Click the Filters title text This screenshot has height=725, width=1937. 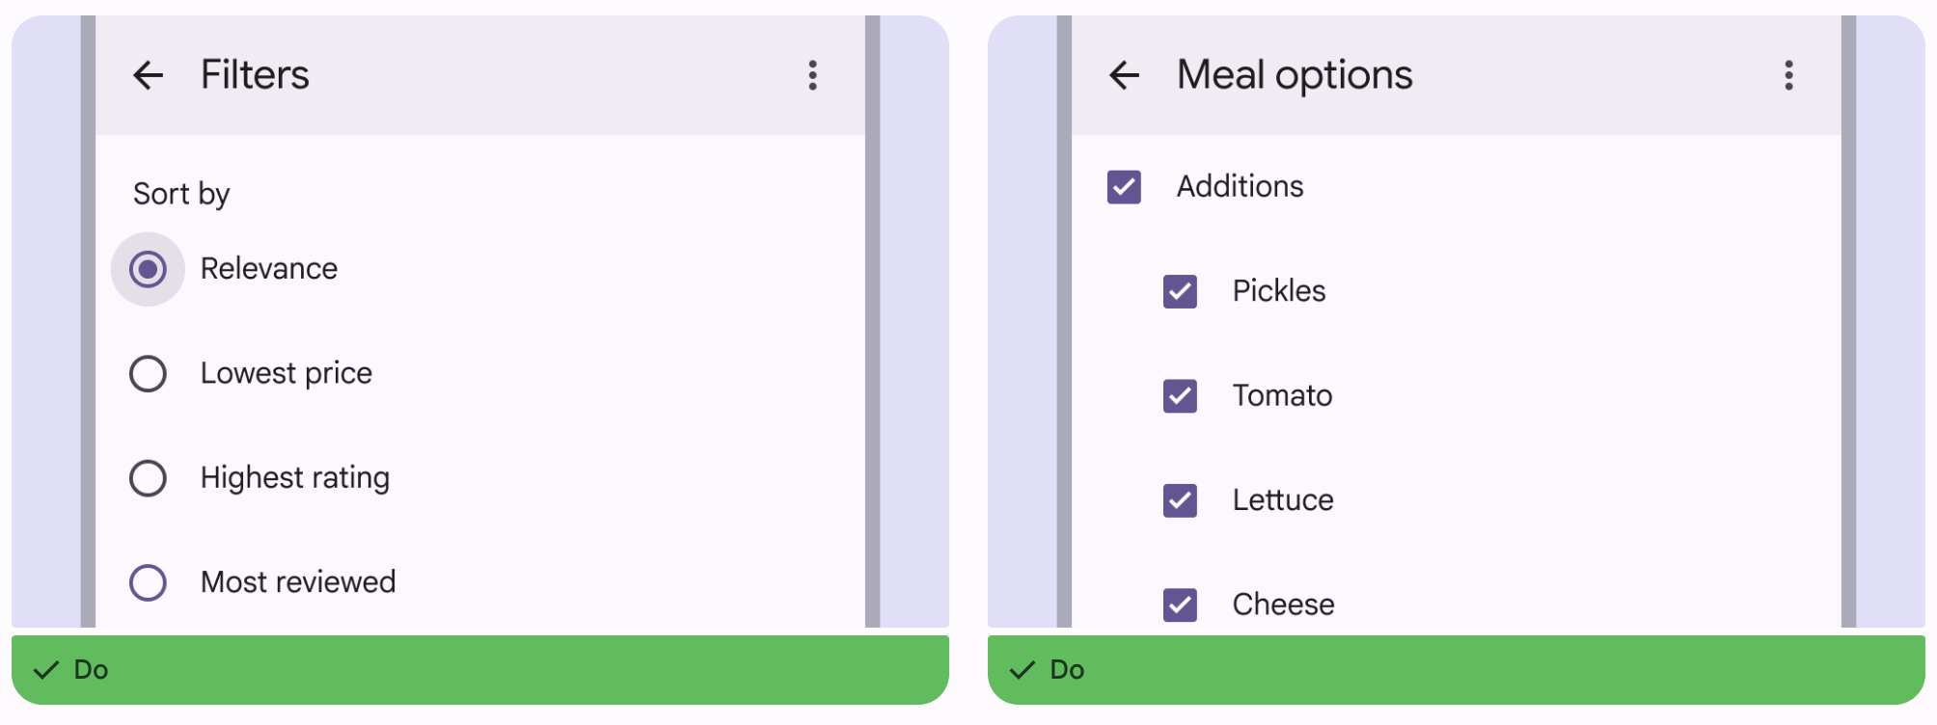pyautogui.click(x=255, y=75)
